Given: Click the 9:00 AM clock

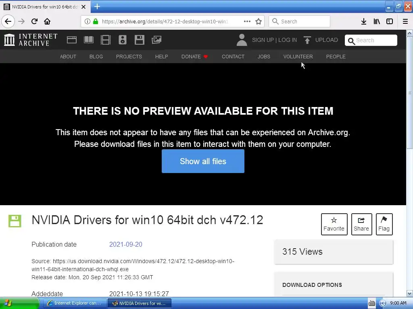Looking at the screenshot, I should pos(398,303).
